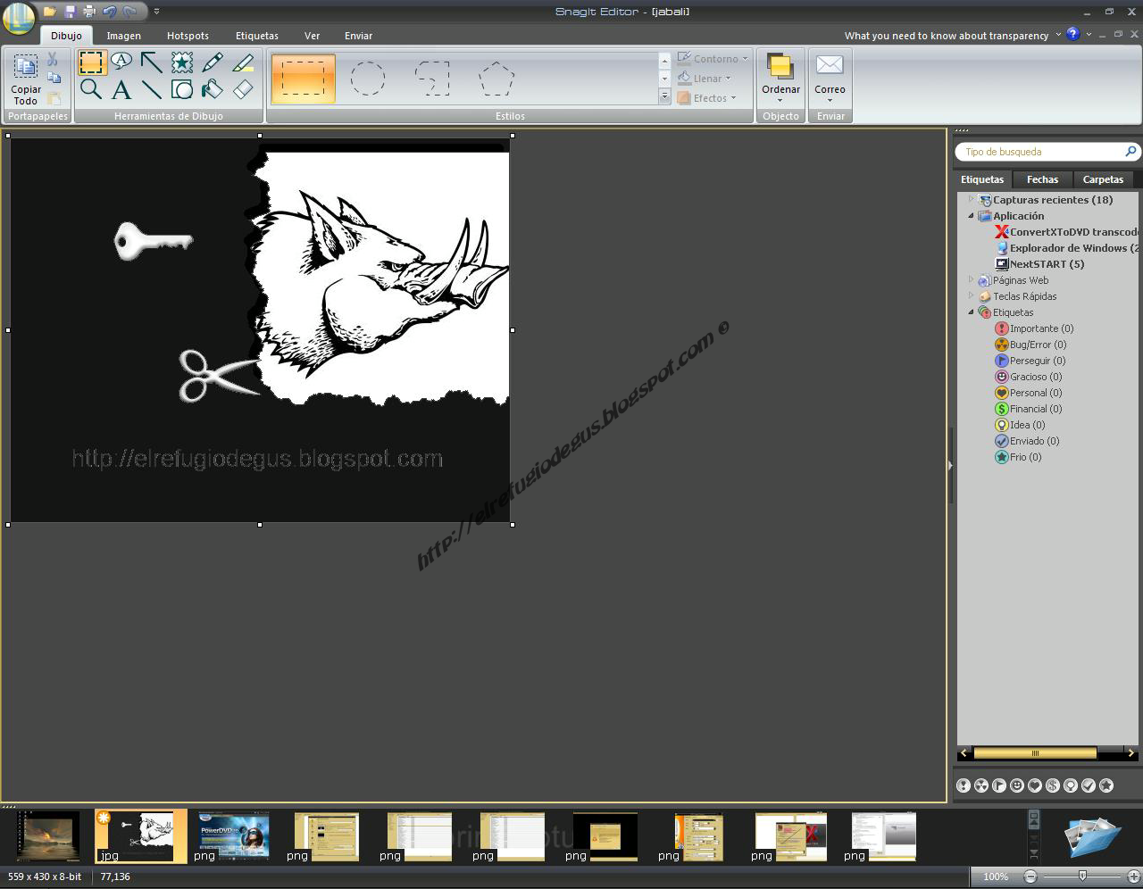Choose the ellipse selection style
Viewport: 1143px width, 889px height.
point(368,79)
